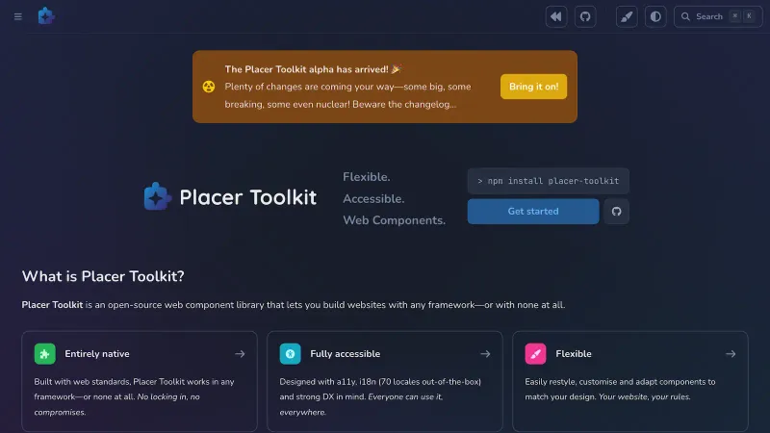Viewport: 770px width, 433px height.
Task: Open GitHub link in top header
Action: 584,16
